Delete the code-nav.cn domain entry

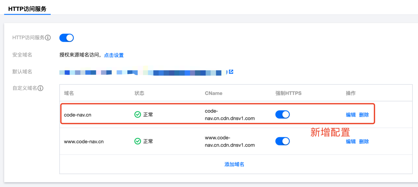[364, 115]
